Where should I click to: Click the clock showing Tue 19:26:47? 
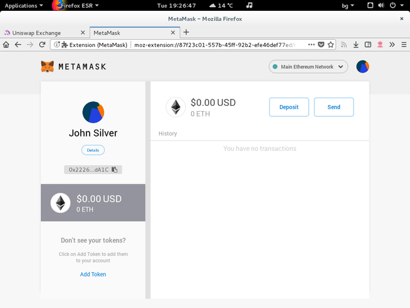coord(177,6)
